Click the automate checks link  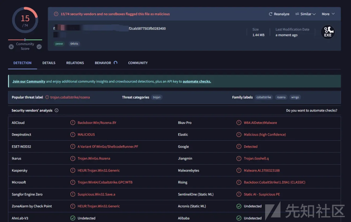(197, 81)
